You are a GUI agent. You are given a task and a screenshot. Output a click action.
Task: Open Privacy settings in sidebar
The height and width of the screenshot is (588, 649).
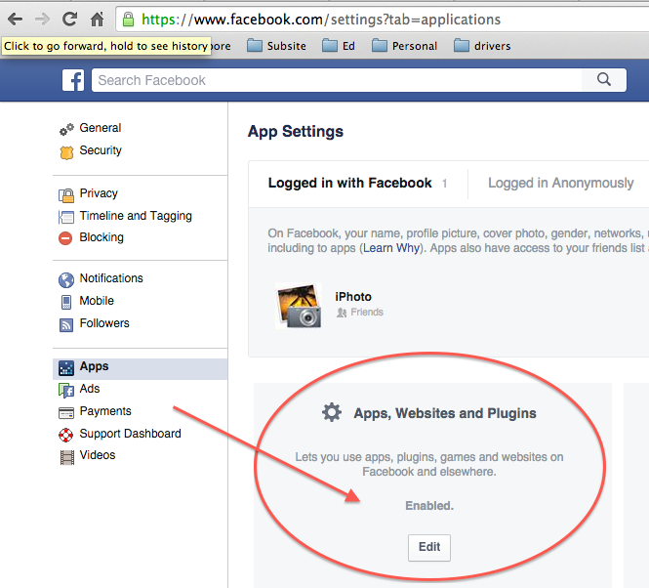[99, 193]
